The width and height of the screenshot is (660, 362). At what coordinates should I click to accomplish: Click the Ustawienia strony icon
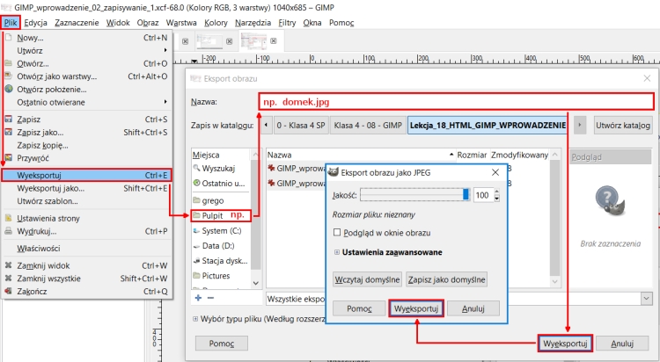(9, 218)
